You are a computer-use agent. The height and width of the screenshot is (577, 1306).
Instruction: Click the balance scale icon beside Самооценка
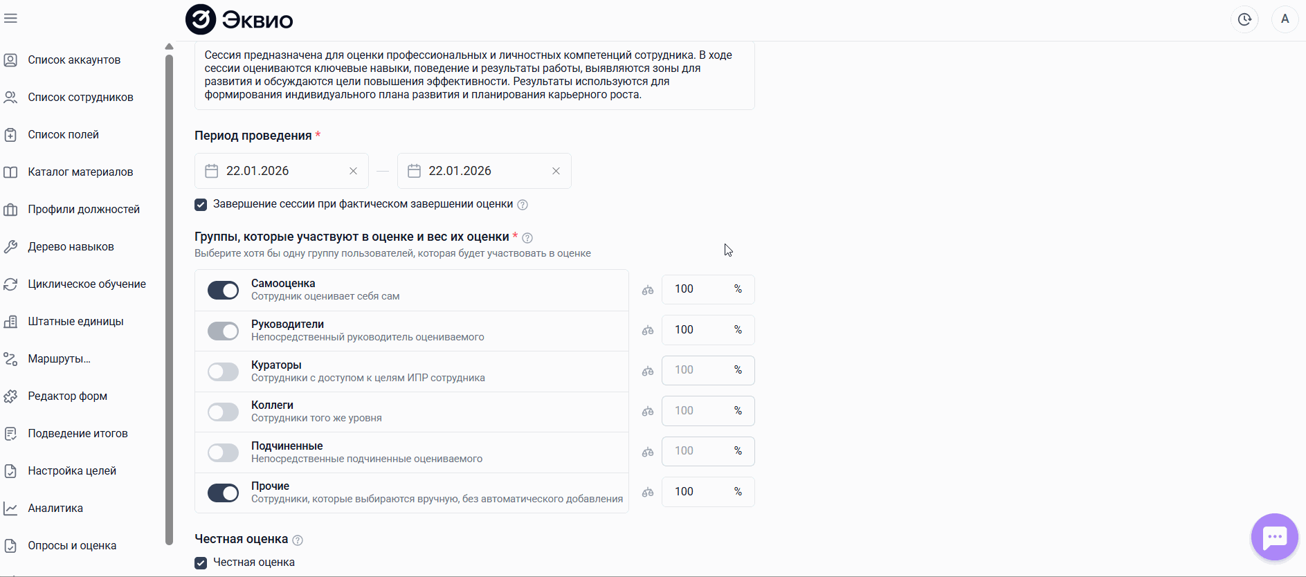[x=648, y=290]
